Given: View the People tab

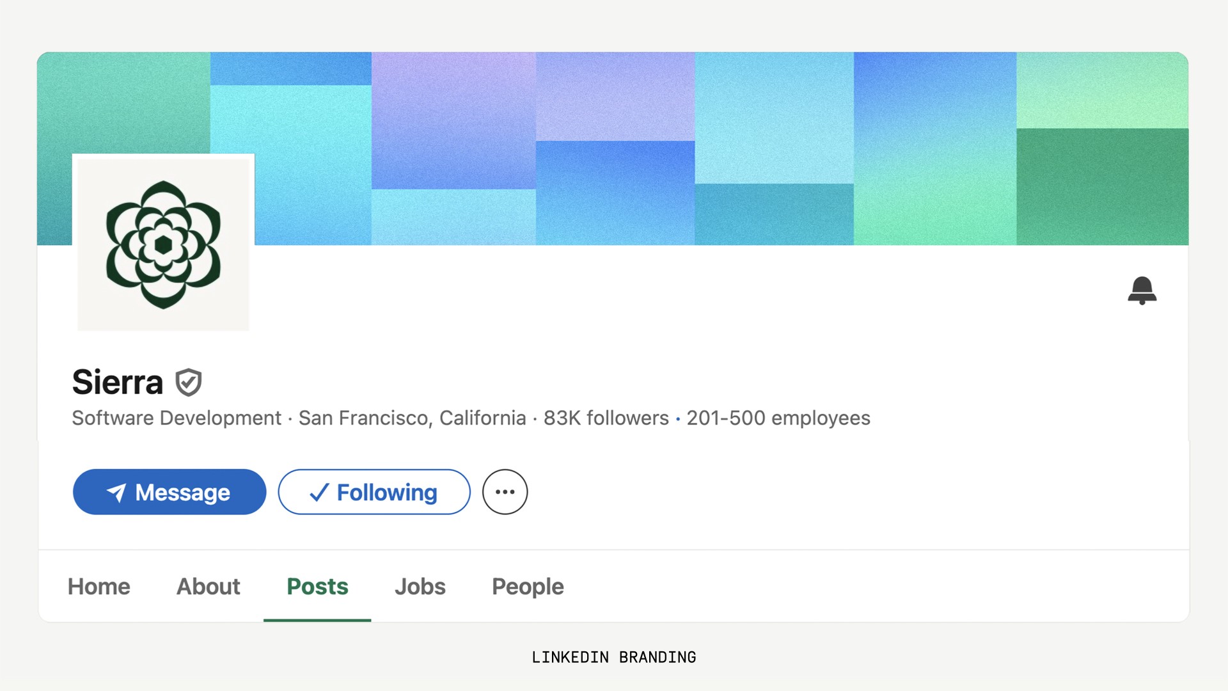Looking at the screenshot, I should 528,587.
